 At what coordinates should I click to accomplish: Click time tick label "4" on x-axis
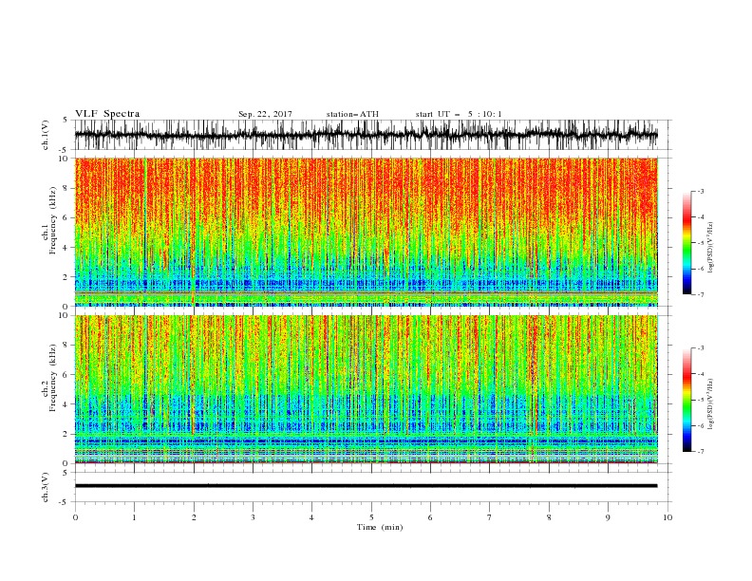pos(311,517)
